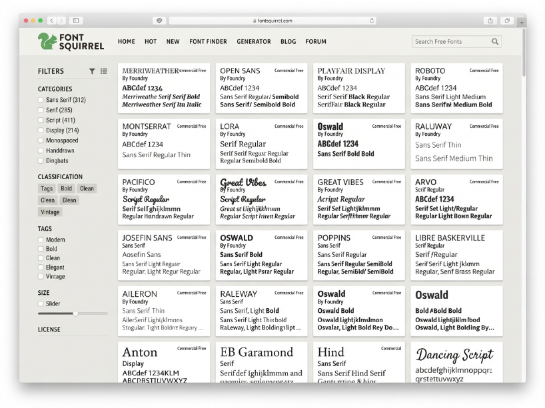Check the Vintage tag checkbox
The width and height of the screenshot is (545, 408).
click(x=41, y=276)
